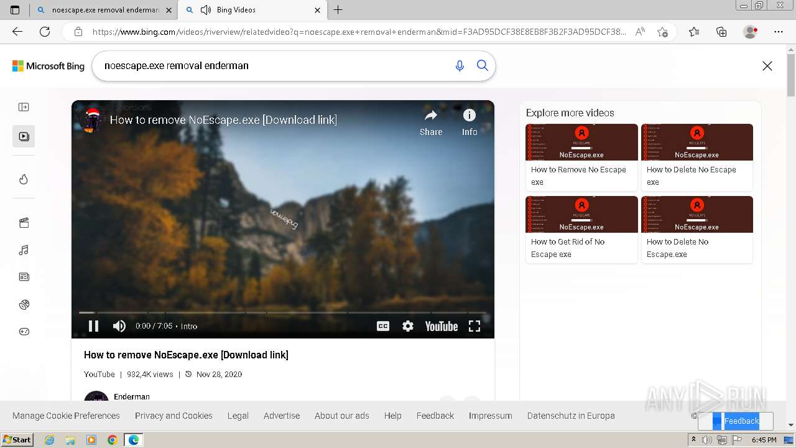Open movies clapperboard sidebar icon

[24, 223]
